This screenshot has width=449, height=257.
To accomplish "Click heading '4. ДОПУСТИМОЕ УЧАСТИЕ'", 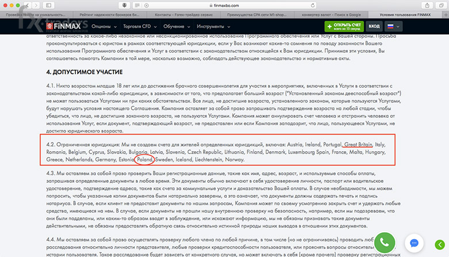I will [85, 72].
